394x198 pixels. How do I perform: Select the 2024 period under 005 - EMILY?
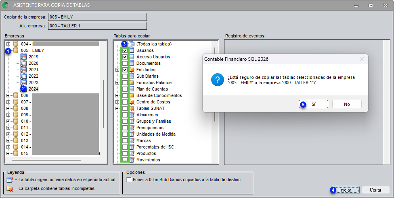pos(34,89)
